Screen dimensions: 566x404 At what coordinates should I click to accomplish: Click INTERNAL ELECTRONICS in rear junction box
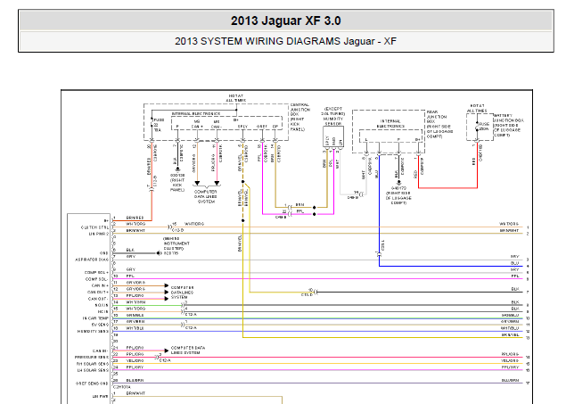point(390,124)
